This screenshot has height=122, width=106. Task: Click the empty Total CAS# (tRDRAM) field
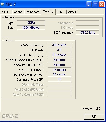(x=59, y=89)
